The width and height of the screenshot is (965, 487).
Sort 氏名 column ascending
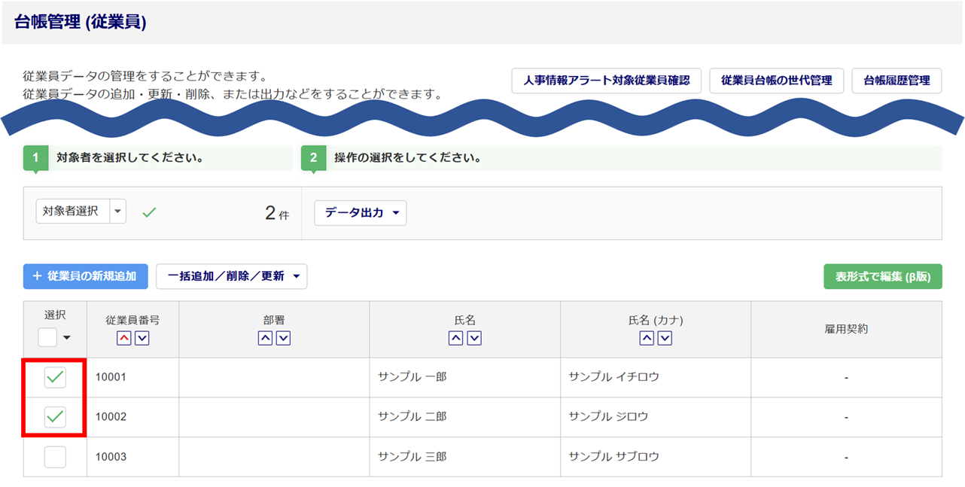pyautogui.click(x=455, y=339)
